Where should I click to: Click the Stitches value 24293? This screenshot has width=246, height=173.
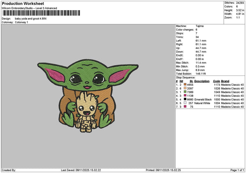pos(240,3)
